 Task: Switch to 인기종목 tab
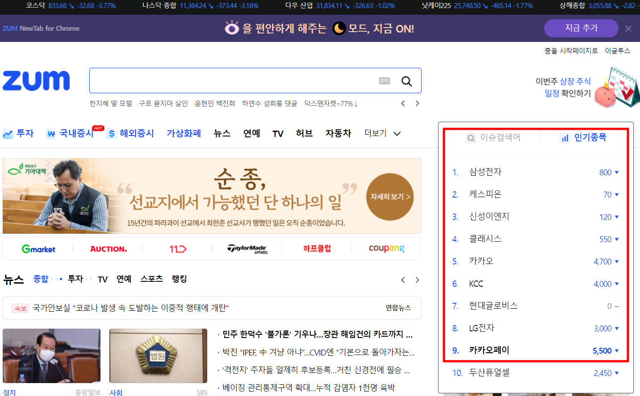pyautogui.click(x=583, y=137)
